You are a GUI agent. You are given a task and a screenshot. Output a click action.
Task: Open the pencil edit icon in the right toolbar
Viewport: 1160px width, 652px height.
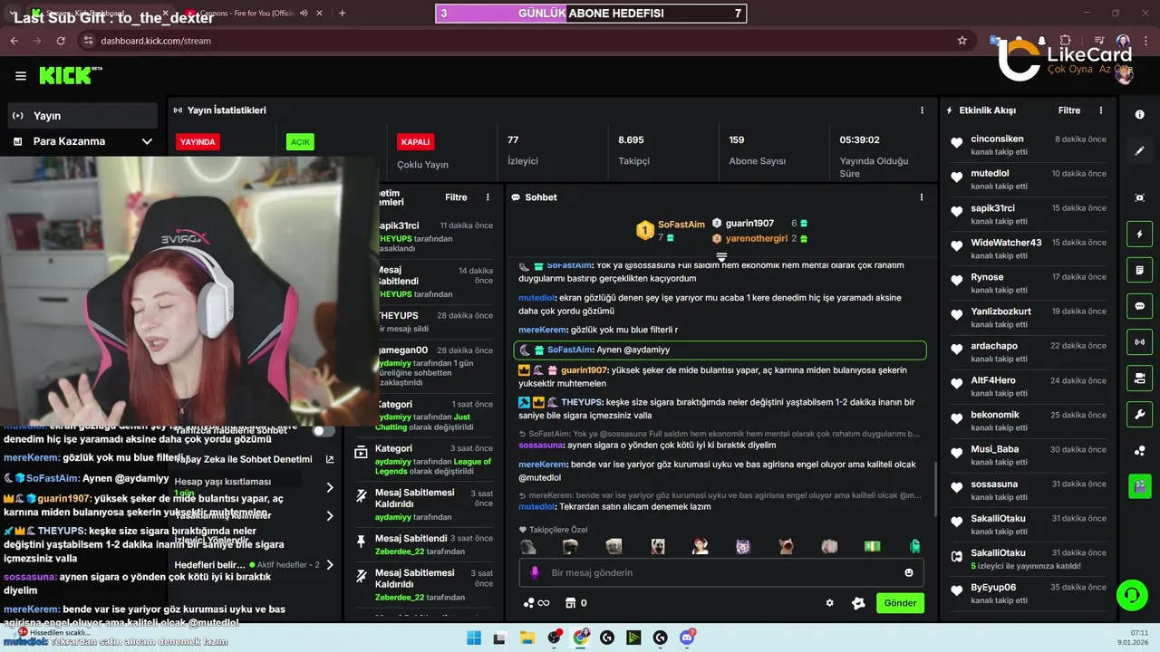tap(1139, 151)
